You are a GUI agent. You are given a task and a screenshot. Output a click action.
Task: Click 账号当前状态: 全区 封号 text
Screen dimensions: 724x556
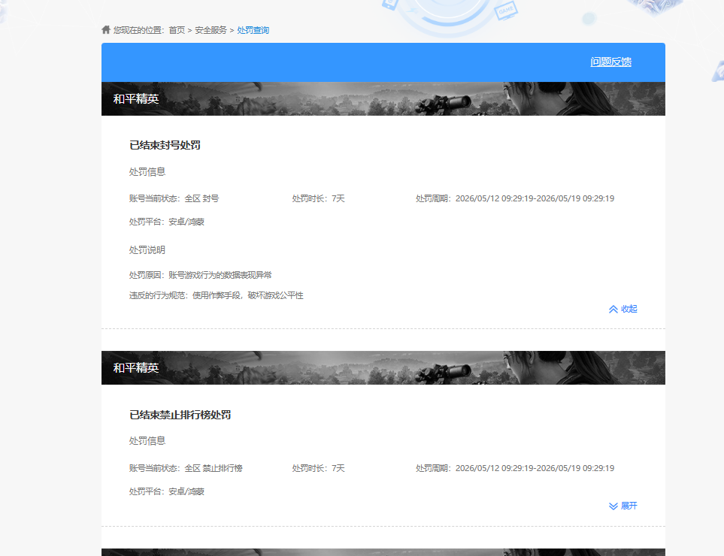(174, 198)
